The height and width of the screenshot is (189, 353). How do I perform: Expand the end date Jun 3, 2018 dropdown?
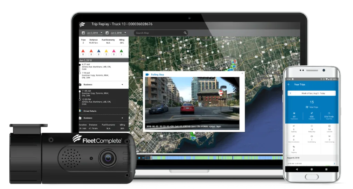[x=125, y=33]
